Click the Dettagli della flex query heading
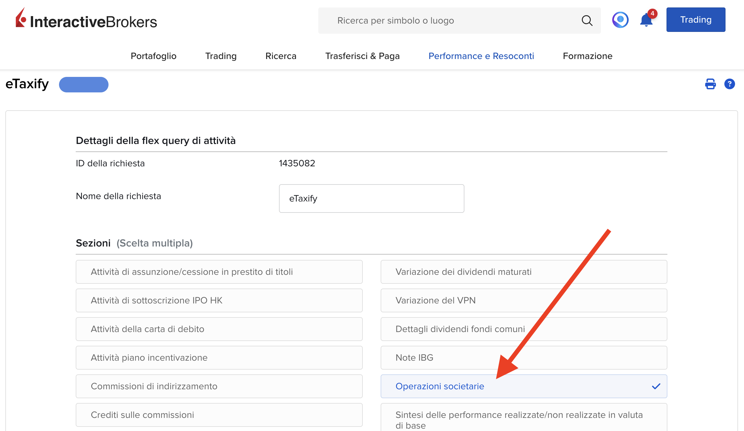This screenshot has width=744, height=431. 156,141
